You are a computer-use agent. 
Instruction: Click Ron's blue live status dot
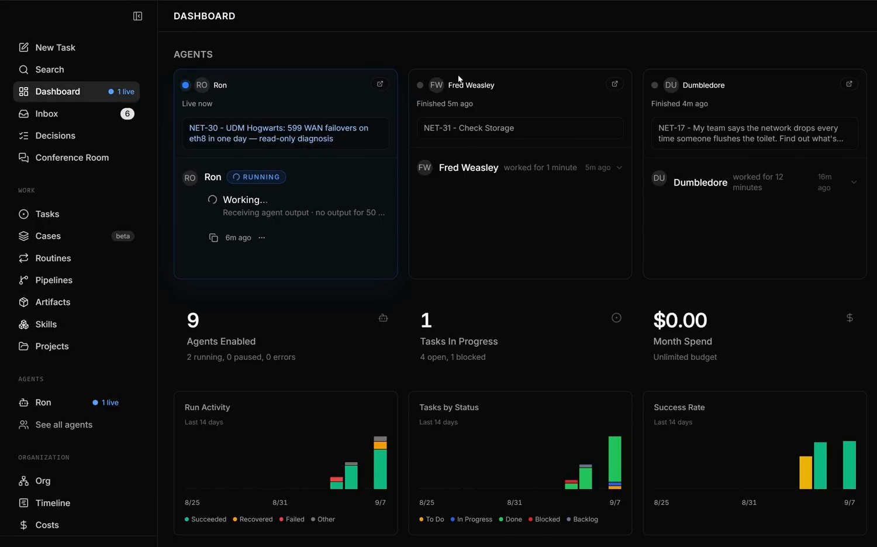coord(185,85)
